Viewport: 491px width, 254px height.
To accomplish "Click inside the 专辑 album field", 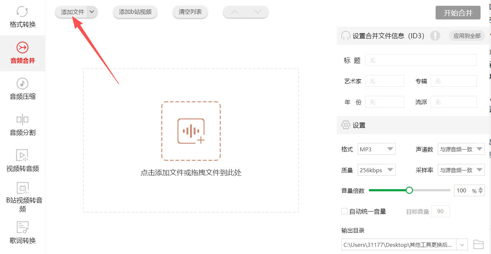I will click(454, 81).
